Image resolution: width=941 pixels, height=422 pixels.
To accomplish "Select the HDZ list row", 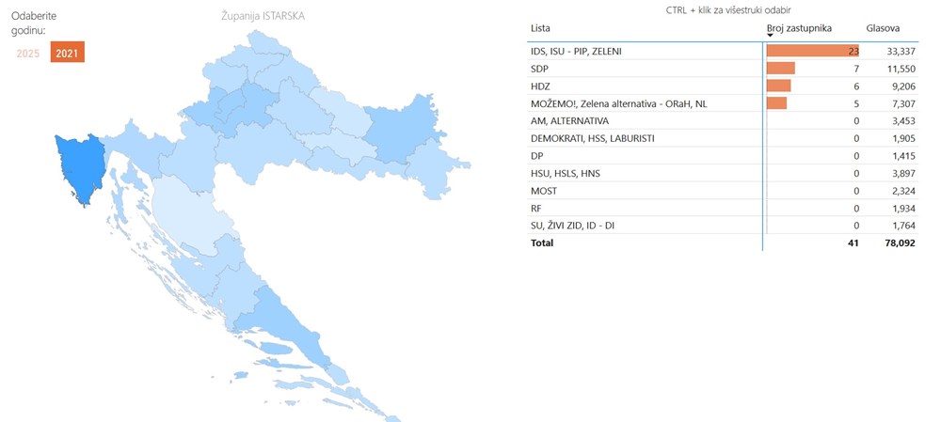I will click(539, 86).
